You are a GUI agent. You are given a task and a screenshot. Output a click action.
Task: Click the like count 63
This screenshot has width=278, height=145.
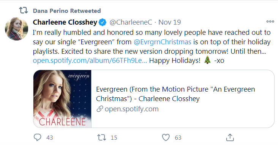(178, 137)
